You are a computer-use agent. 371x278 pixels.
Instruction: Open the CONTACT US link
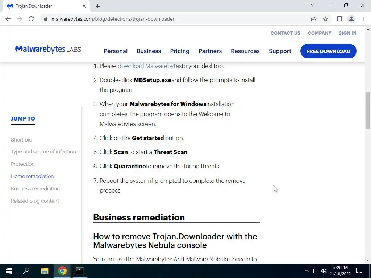point(285,33)
